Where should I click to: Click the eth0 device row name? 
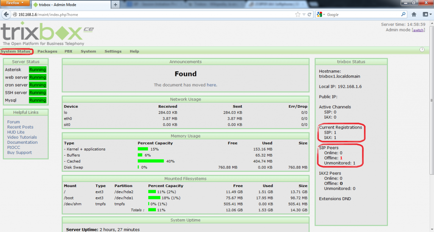[67, 118]
